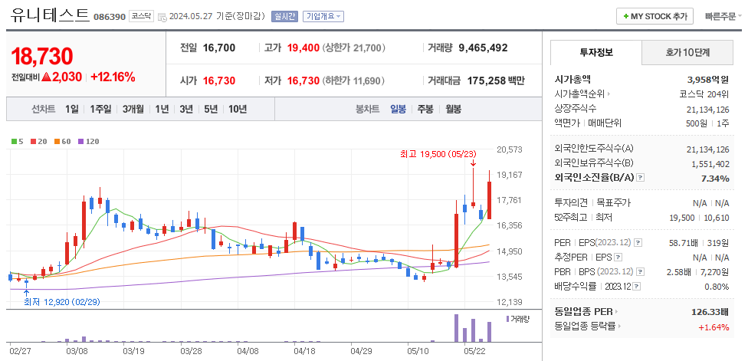Click the 최저 12,920 (02/29) chart marker
748x361 pixels.
62,302
